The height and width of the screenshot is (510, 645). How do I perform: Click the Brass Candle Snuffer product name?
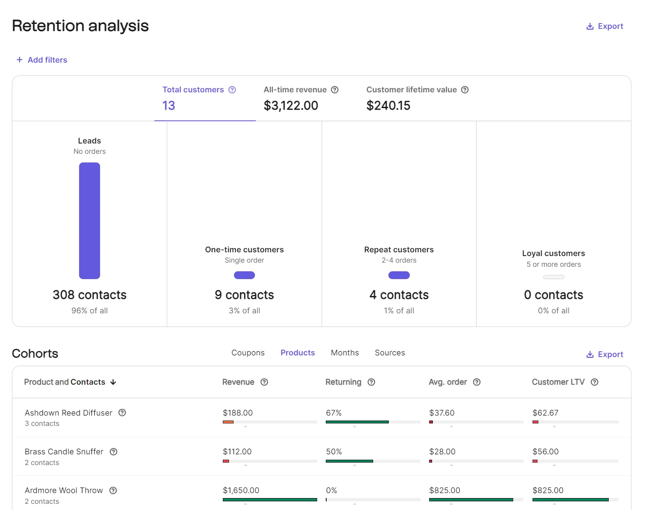tap(64, 452)
